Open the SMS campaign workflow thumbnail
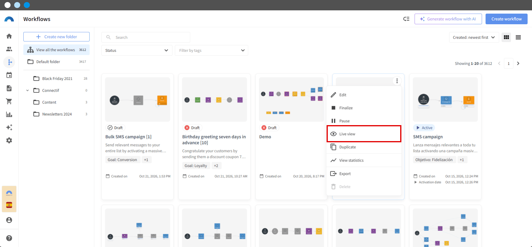Screen dimensions: 532x247 tap(445, 100)
